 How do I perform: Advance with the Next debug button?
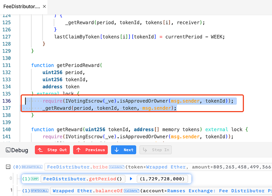pyautogui.click(x=124, y=150)
